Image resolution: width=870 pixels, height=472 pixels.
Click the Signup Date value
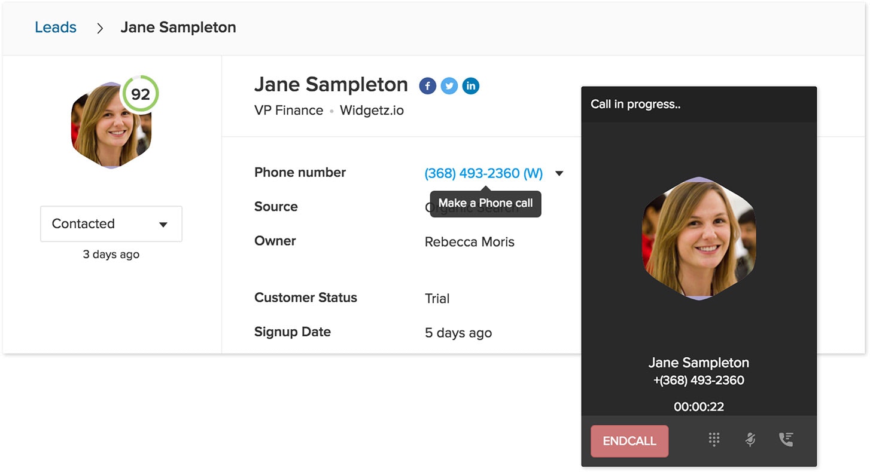[x=458, y=333]
